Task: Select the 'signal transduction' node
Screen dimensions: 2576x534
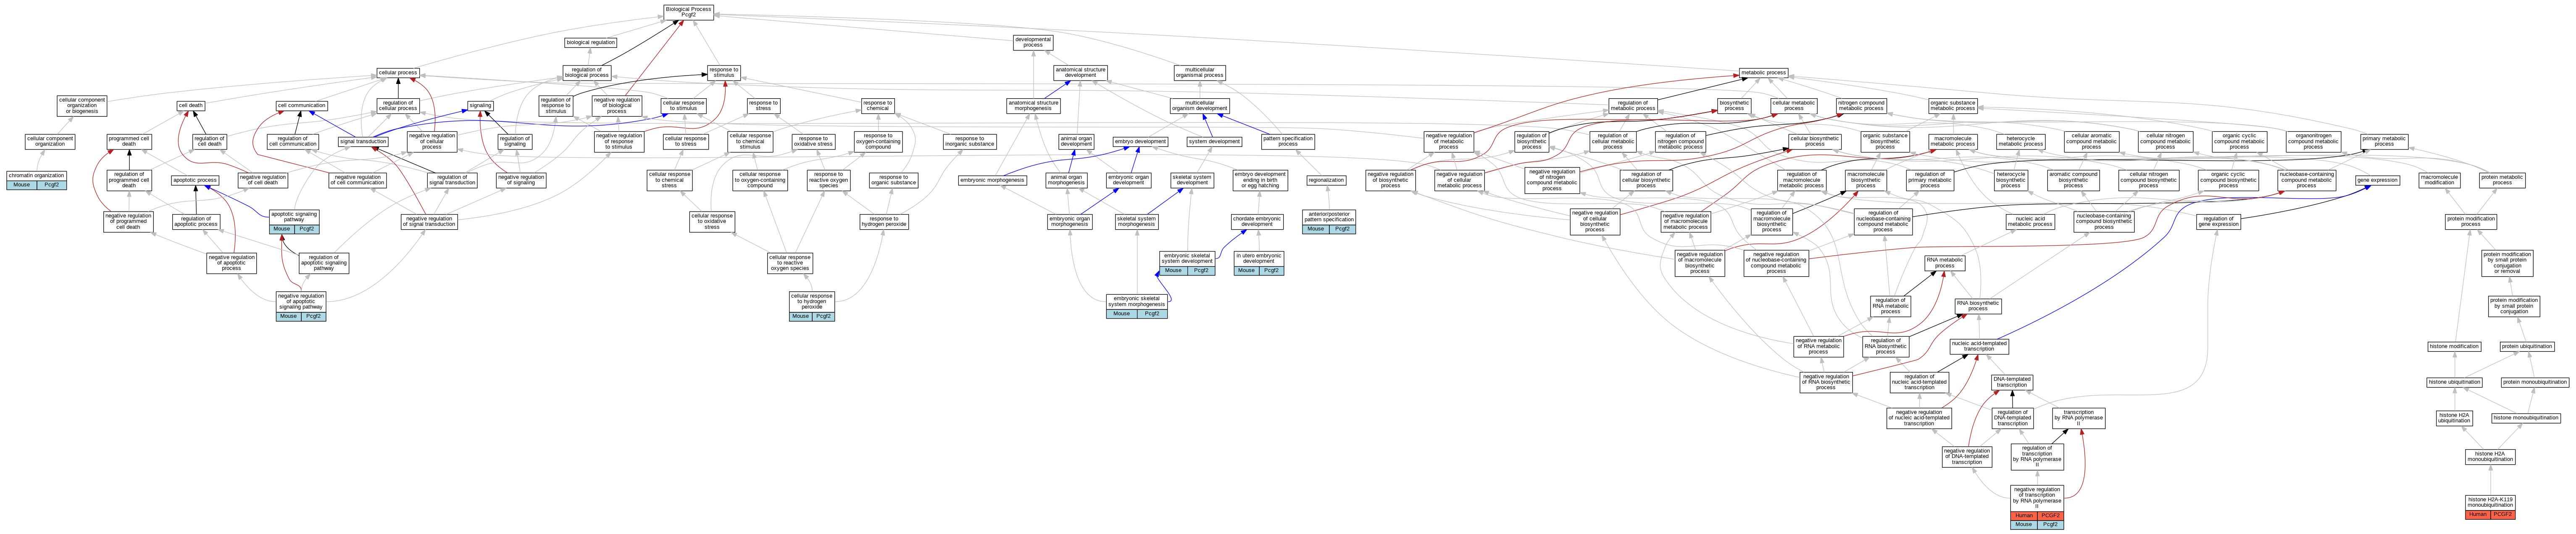Action: (x=363, y=141)
